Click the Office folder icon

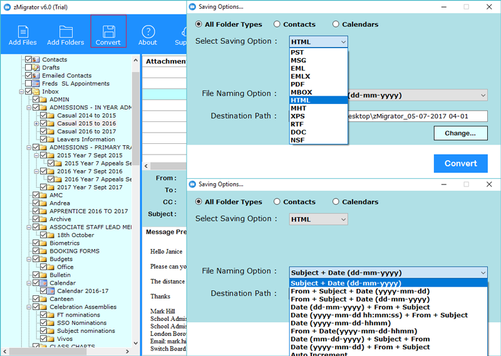point(51,267)
